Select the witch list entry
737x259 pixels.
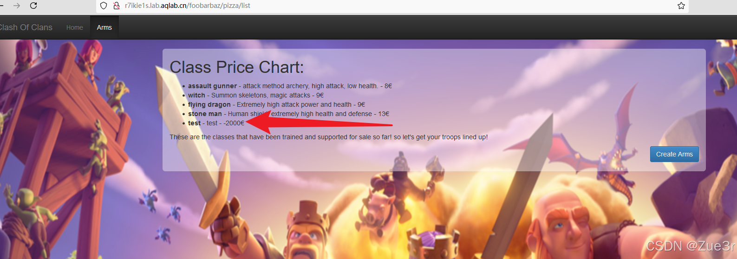pos(256,95)
